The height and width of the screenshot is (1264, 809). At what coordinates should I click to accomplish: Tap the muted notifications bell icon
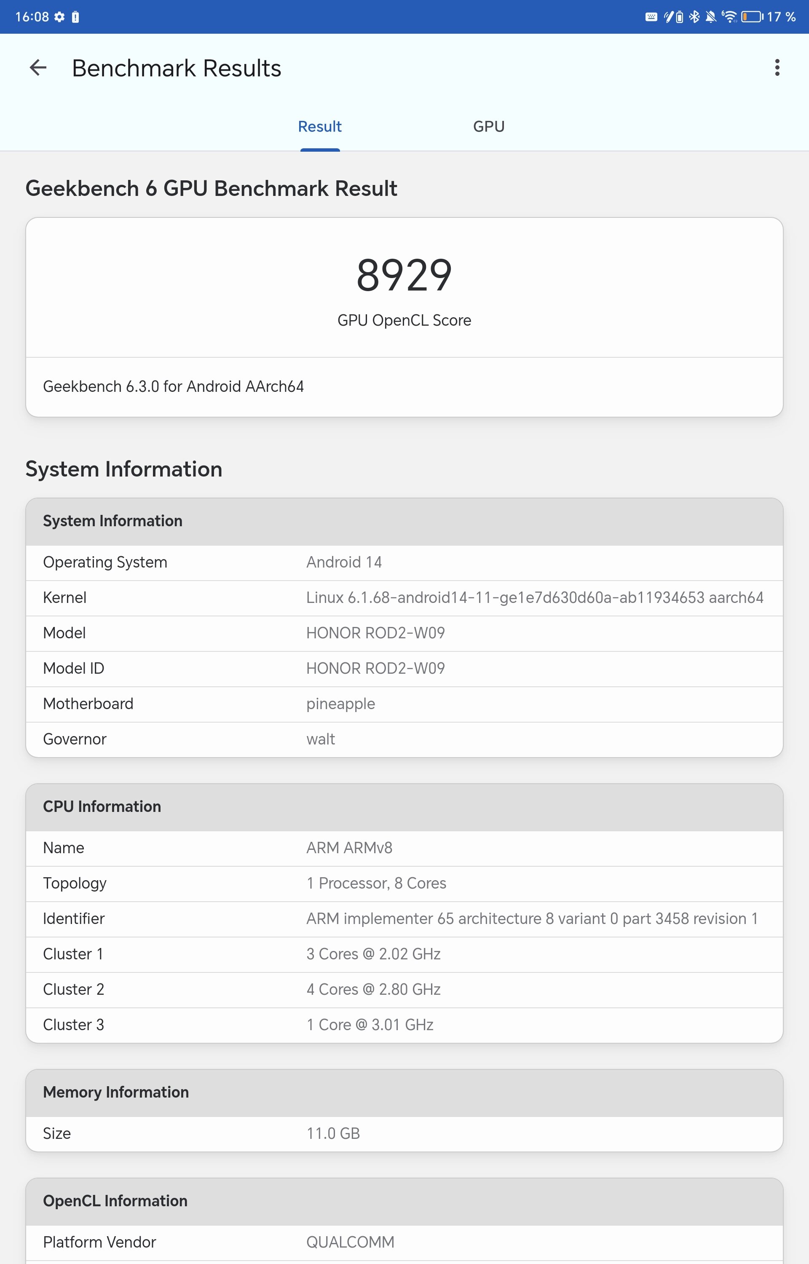pyautogui.click(x=711, y=17)
